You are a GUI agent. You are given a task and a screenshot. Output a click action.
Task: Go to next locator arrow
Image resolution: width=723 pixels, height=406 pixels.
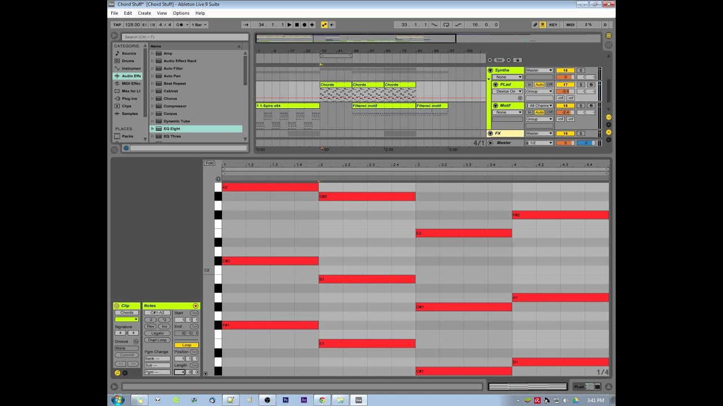508,60
